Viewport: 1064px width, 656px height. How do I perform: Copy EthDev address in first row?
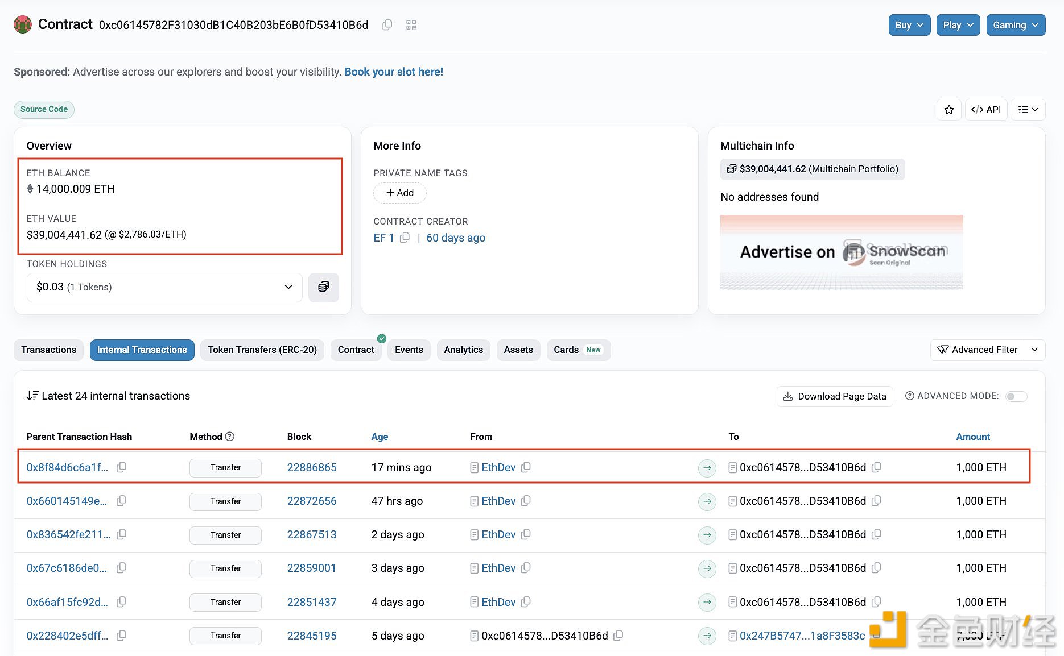526,467
